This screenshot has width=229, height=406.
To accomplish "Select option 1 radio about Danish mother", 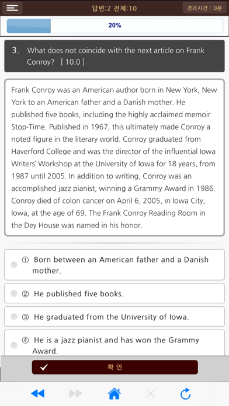I will point(14,265).
